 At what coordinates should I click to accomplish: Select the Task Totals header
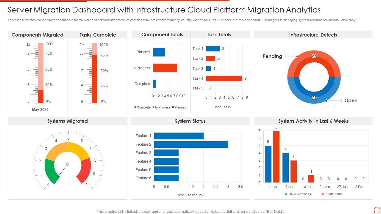click(219, 34)
